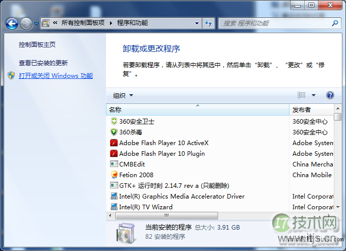Click the double chevron in address bar
The width and height of the screenshot is (346, 251).
coord(55,23)
